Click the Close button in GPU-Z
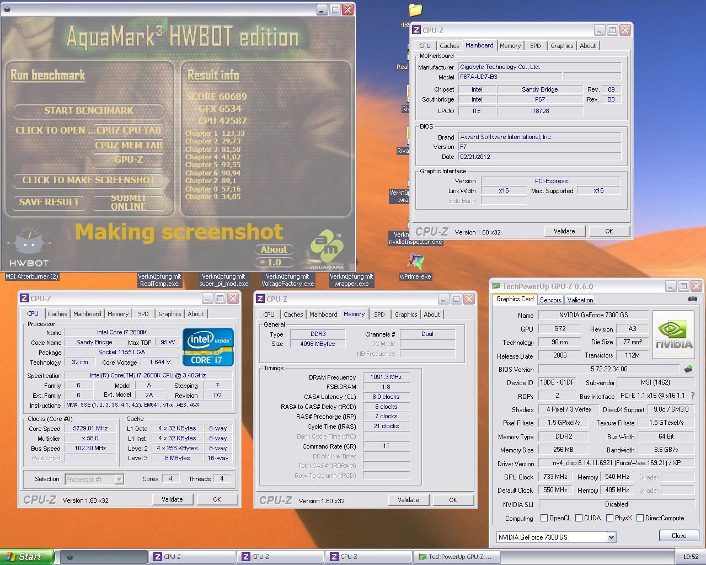706x565 pixels. (x=679, y=536)
